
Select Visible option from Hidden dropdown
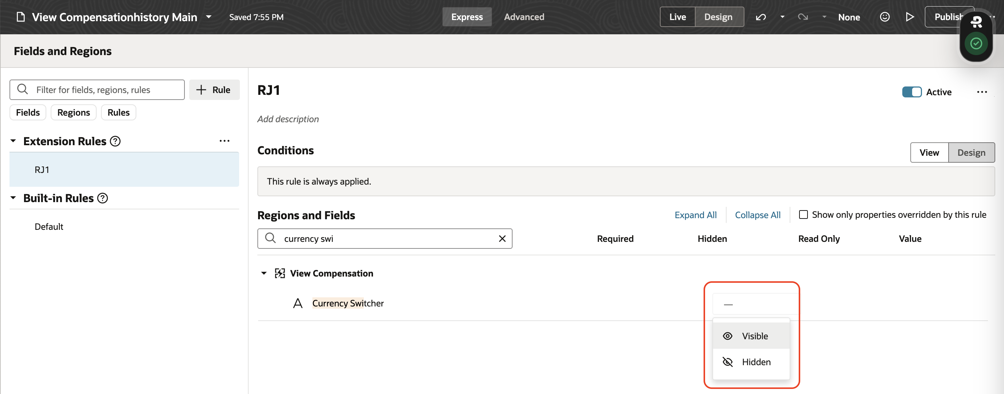752,336
